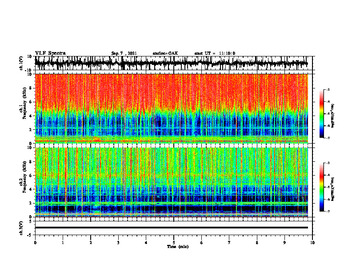Click the "-7" label on ch.1 color scale
This screenshot has height=272, width=352.
pyautogui.click(x=328, y=138)
